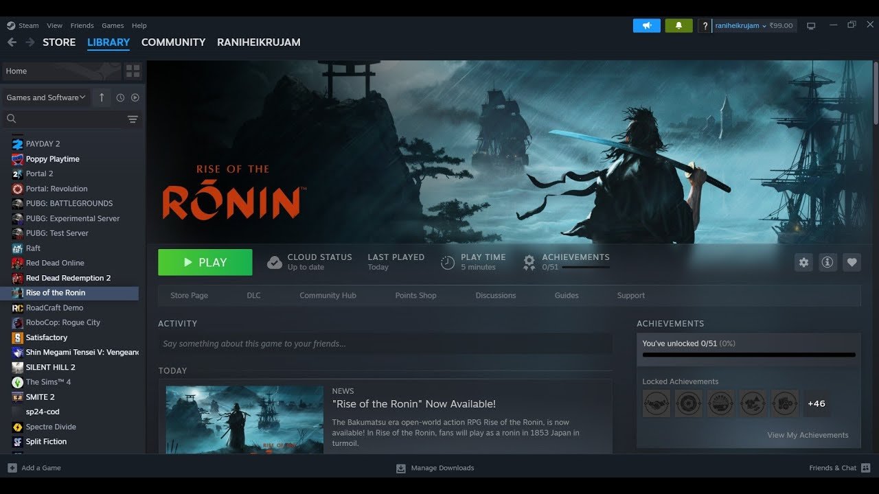Click the +46 more achievements tile
The height and width of the screenshot is (494, 879).
tap(817, 403)
